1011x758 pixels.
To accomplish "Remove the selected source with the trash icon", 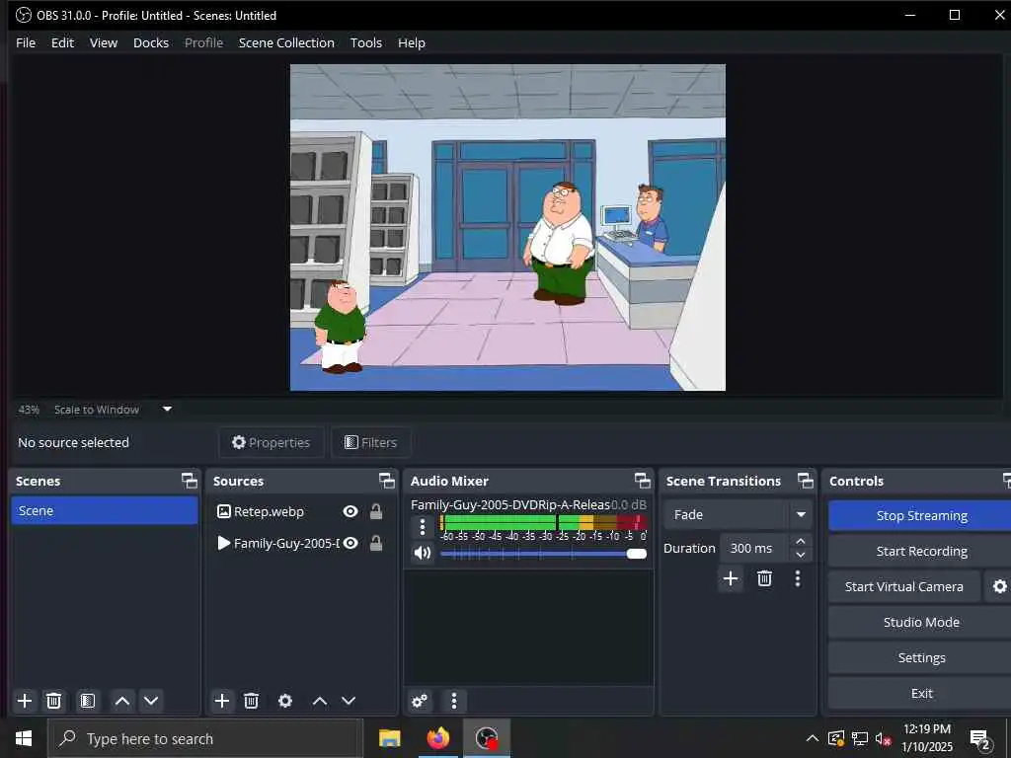I will pos(251,701).
